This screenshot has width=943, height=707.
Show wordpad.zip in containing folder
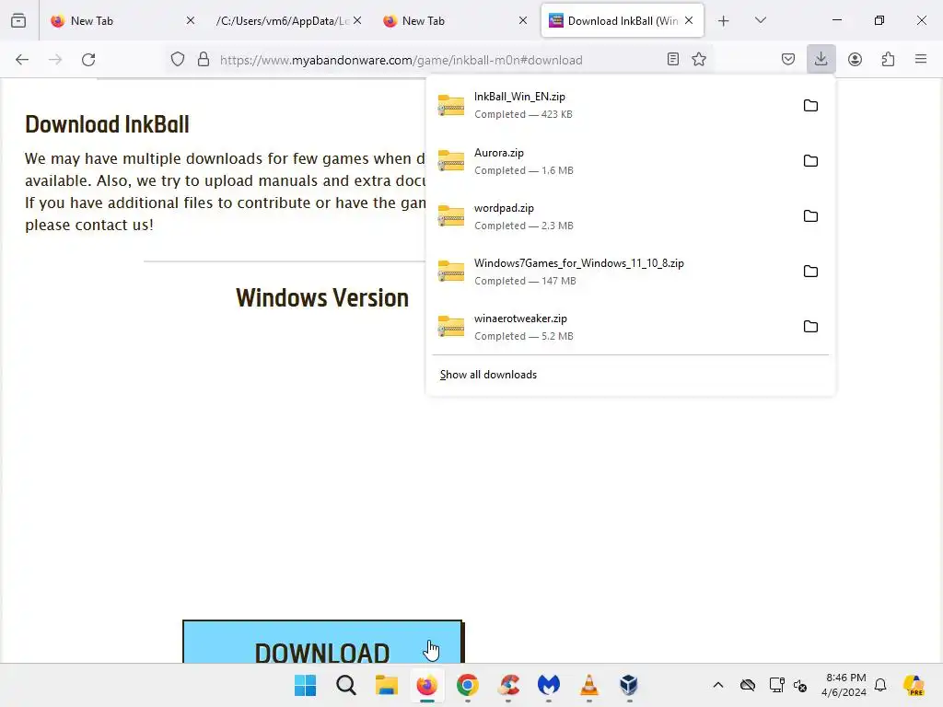click(810, 216)
